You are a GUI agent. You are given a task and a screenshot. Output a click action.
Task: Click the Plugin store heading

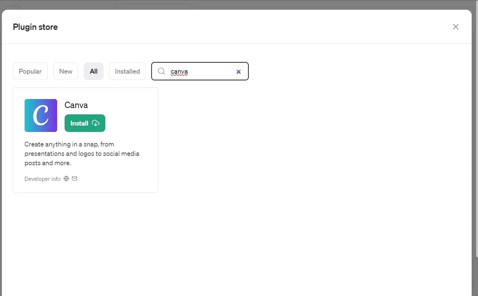click(35, 27)
